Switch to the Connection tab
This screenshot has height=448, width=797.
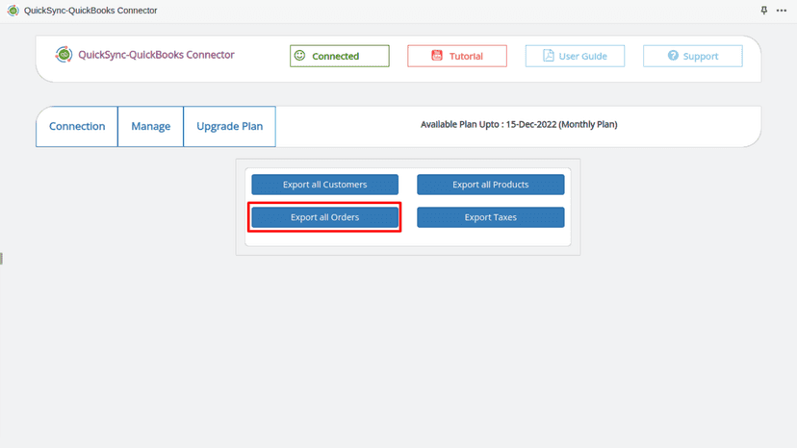[77, 127]
